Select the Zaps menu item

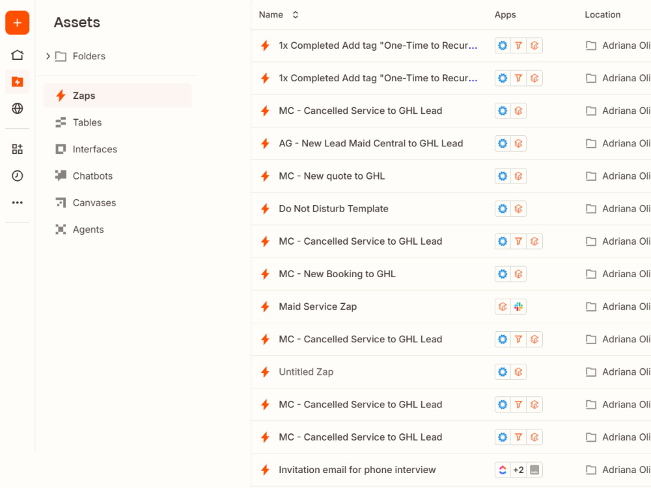(117, 96)
